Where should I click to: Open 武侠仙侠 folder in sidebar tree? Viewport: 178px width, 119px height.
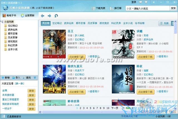click(11, 30)
